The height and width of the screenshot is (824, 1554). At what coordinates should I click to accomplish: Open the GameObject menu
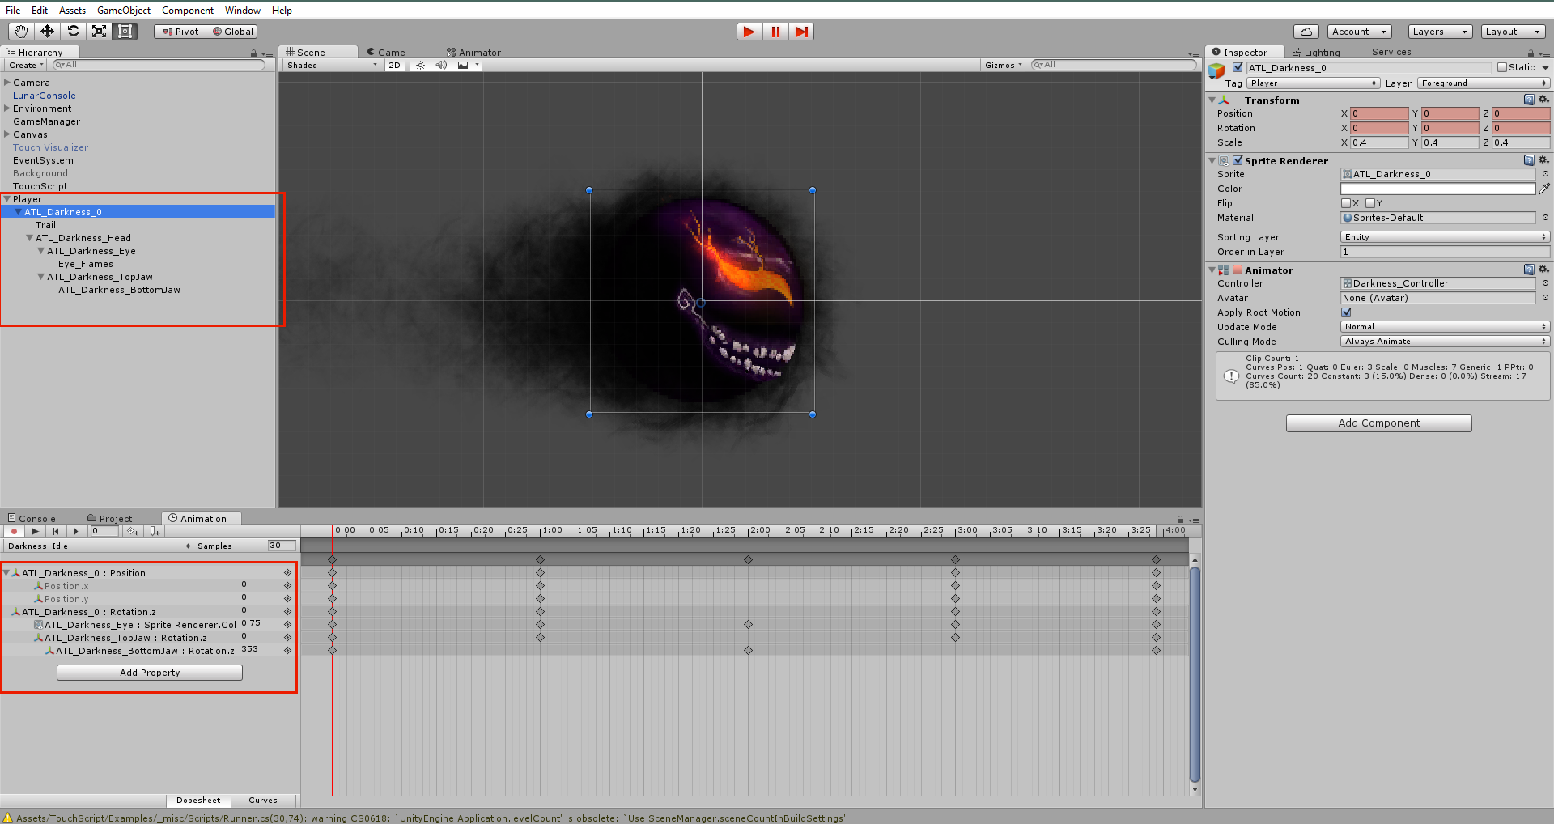click(123, 11)
